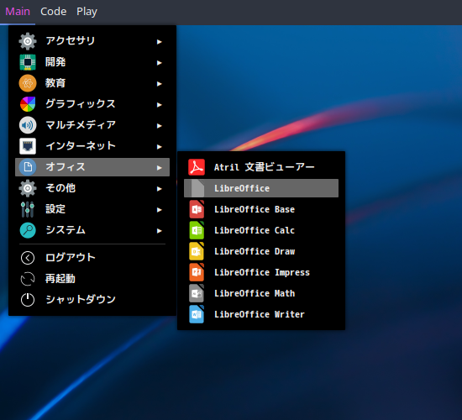Expand the アクセサリ submenu arrow
The image size is (462, 420).
pyautogui.click(x=160, y=42)
